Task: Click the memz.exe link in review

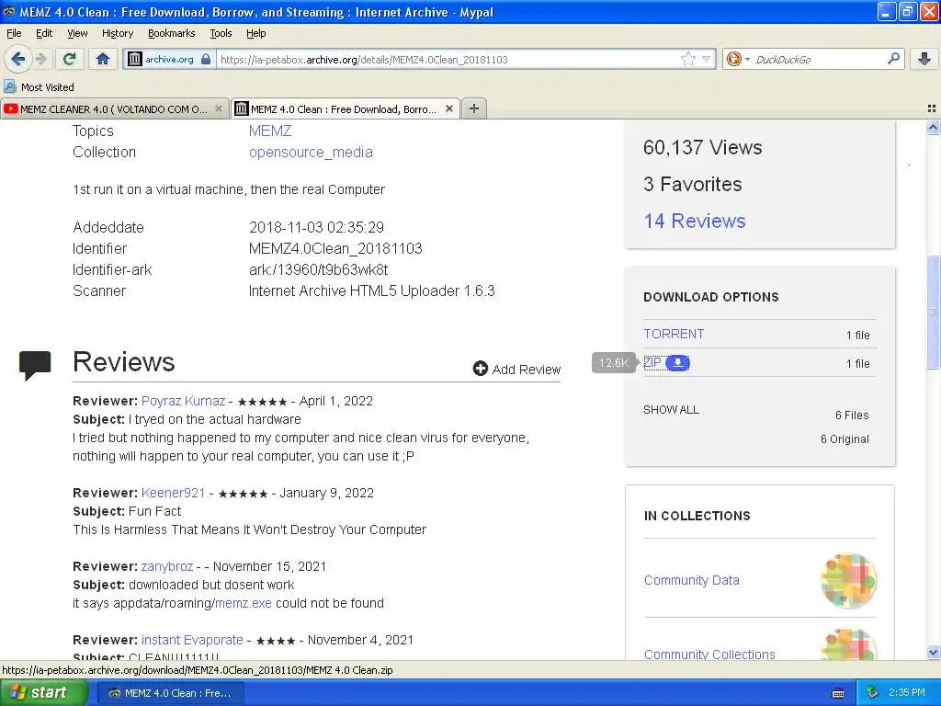Action: pyautogui.click(x=243, y=603)
